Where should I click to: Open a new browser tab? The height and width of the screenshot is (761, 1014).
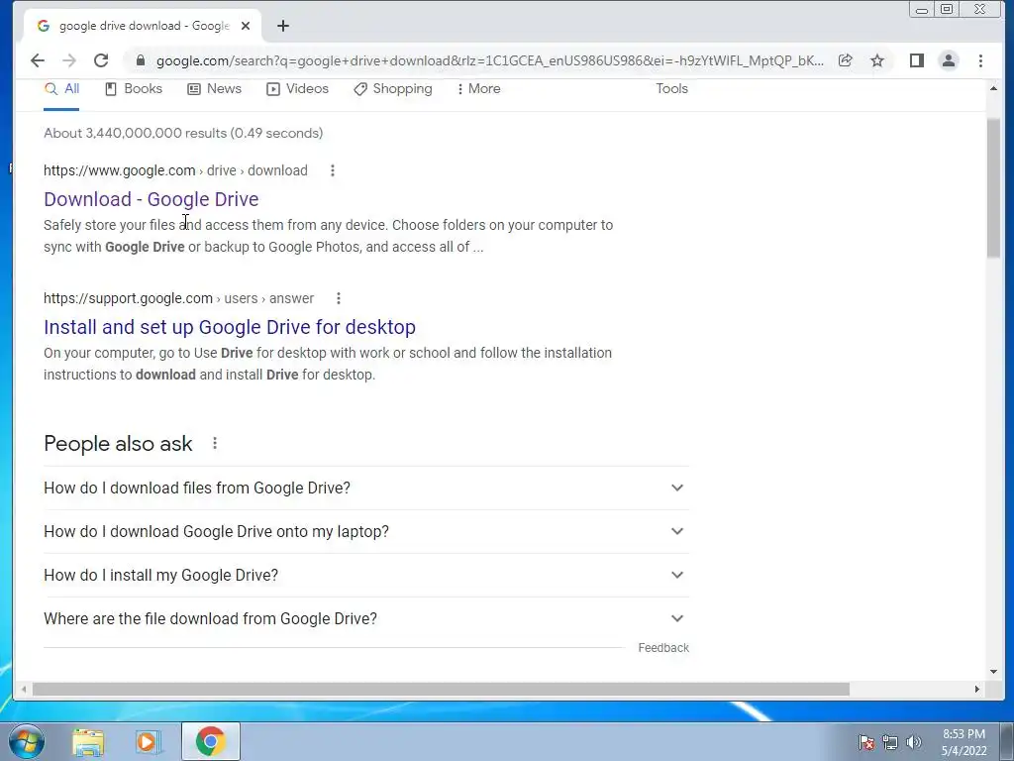(282, 26)
